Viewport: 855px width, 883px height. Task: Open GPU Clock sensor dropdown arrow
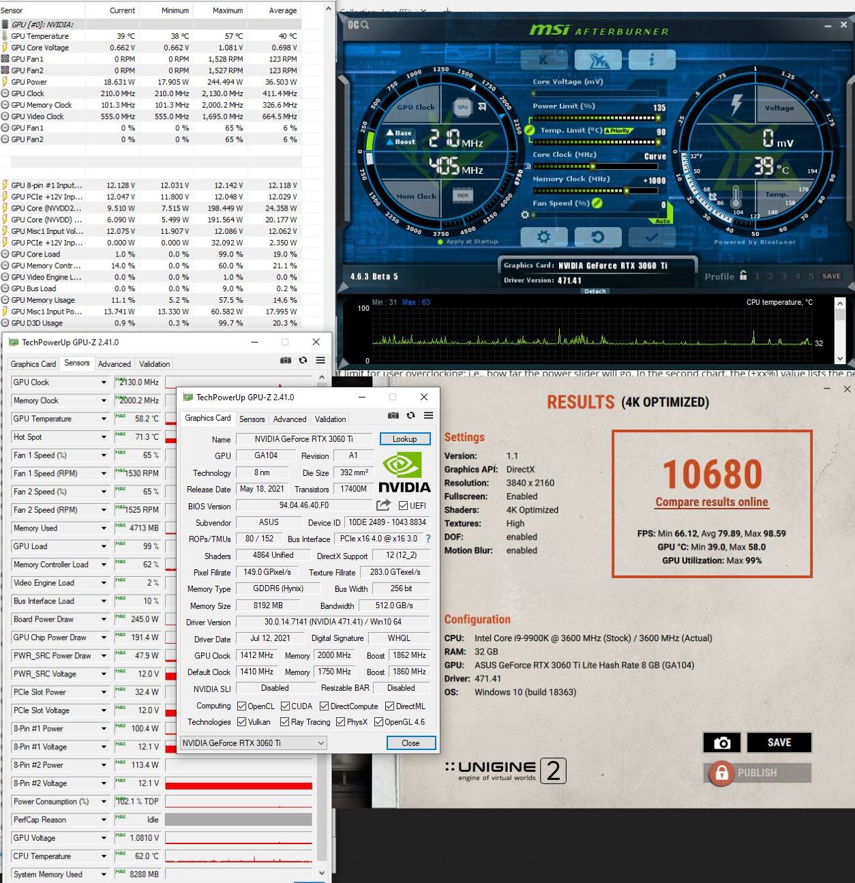[104, 383]
